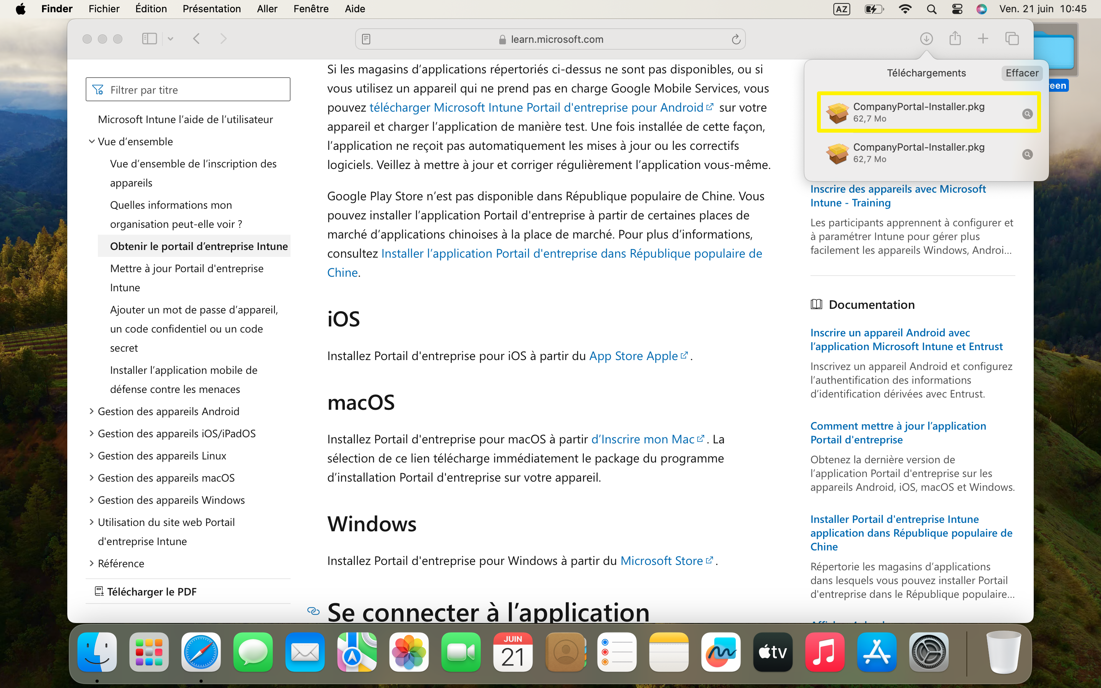Expand Gestion des appareils Linux
Image resolution: width=1101 pixels, height=688 pixels.
tap(92, 456)
